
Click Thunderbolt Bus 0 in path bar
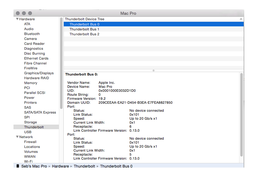pos(116,166)
